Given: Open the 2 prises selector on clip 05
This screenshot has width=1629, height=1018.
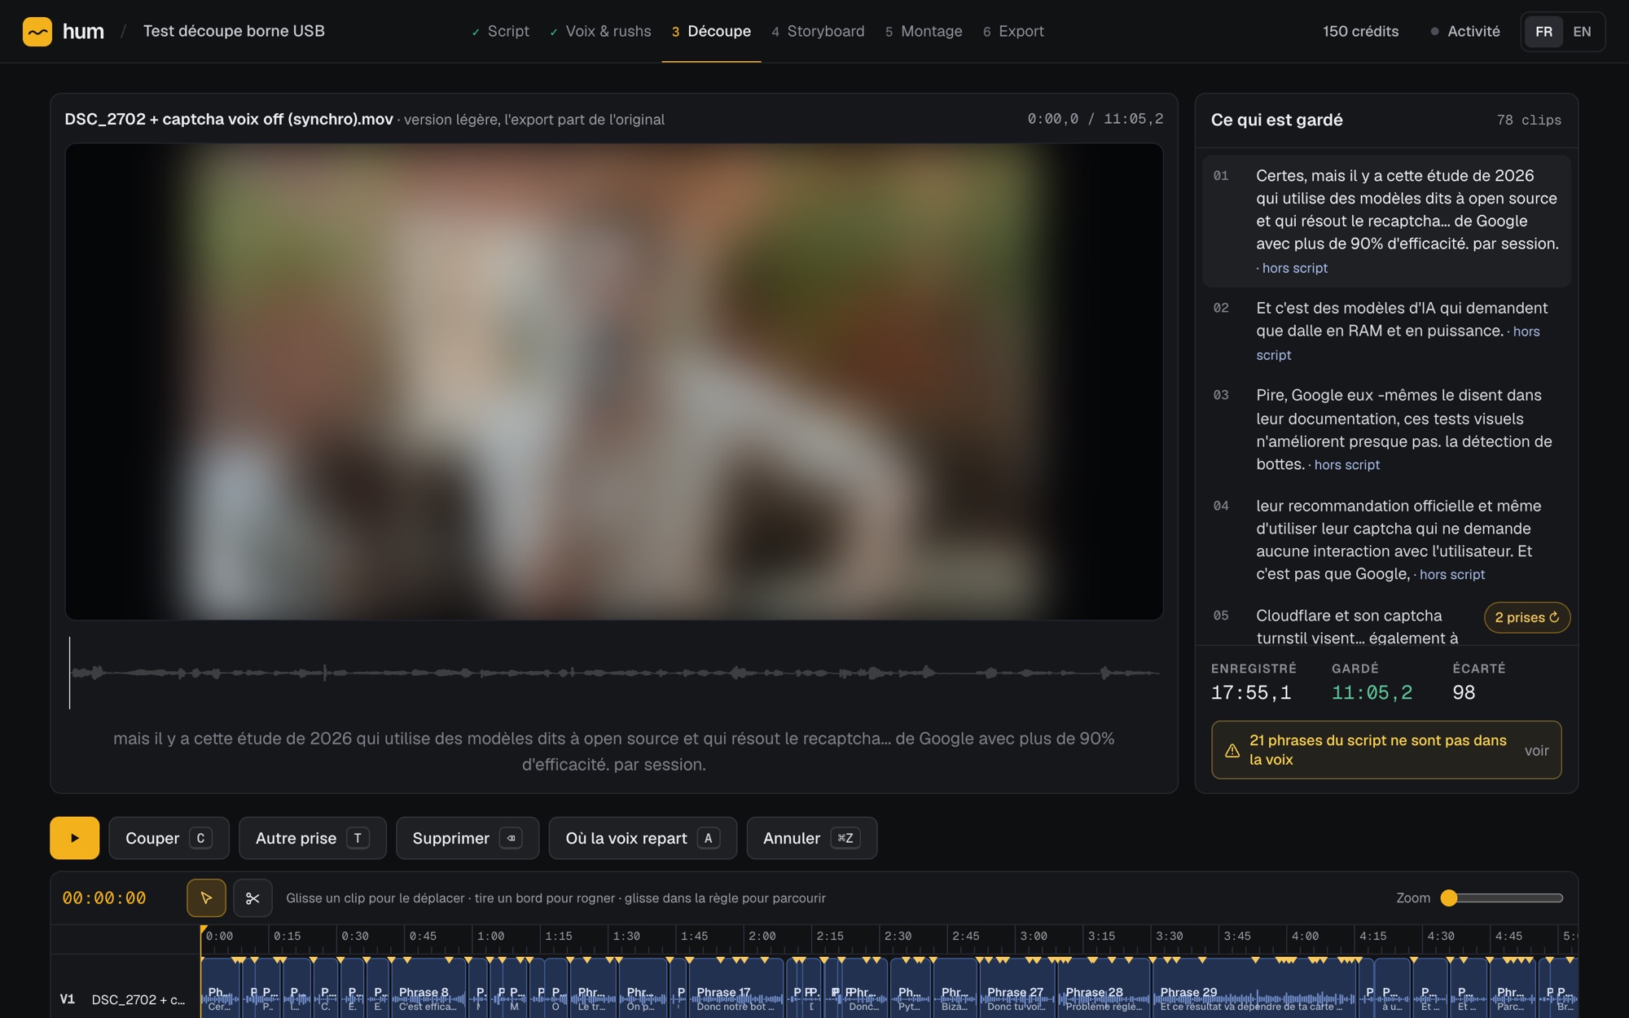Looking at the screenshot, I should pyautogui.click(x=1526, y=617).
